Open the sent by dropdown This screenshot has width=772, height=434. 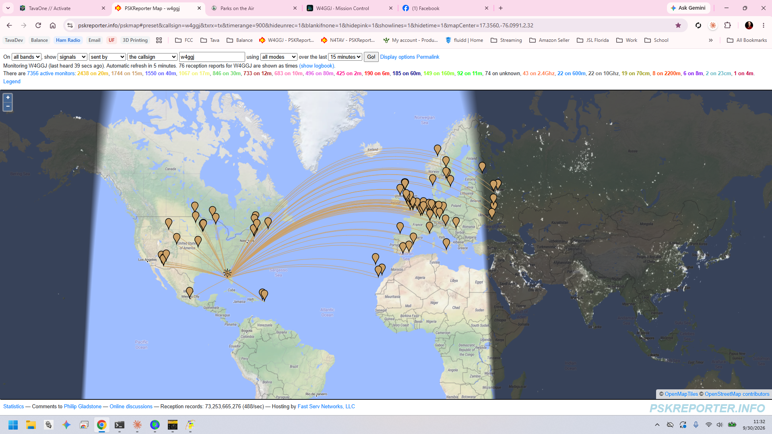pyautogui.click(x=107, y=57)
